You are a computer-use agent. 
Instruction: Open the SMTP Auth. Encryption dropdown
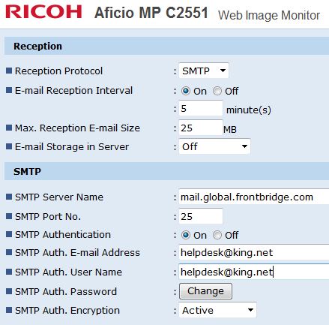tap(217, 310)
